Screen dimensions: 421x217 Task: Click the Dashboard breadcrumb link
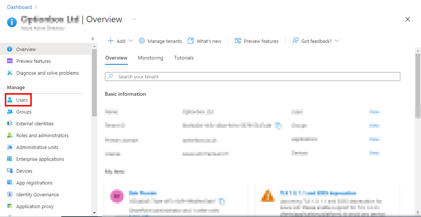tap(19, 7)
